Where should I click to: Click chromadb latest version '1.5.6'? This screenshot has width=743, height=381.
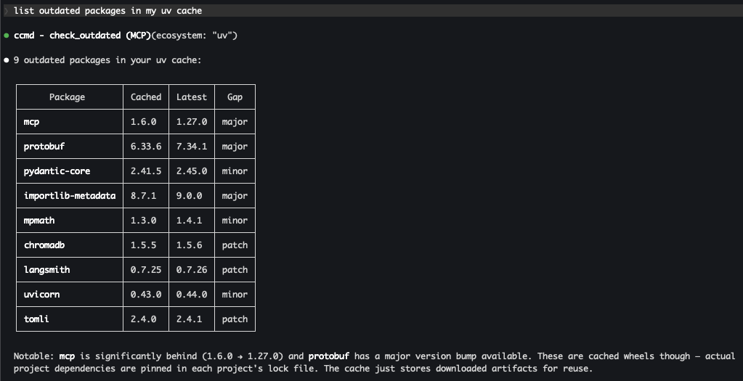click(189, 245)
